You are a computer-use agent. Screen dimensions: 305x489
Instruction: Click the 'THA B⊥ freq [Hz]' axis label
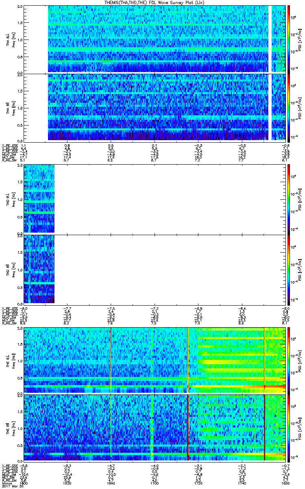point(11,39)
